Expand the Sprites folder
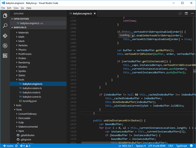This screenshot has width=196, height=148. 38,71
